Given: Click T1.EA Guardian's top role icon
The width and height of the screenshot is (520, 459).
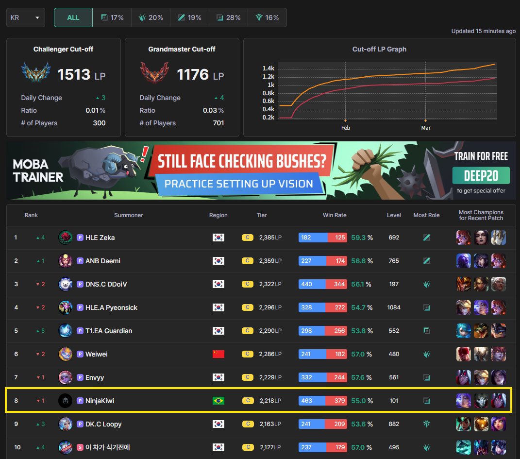Looking at the screenshot, I should [426, 331].
